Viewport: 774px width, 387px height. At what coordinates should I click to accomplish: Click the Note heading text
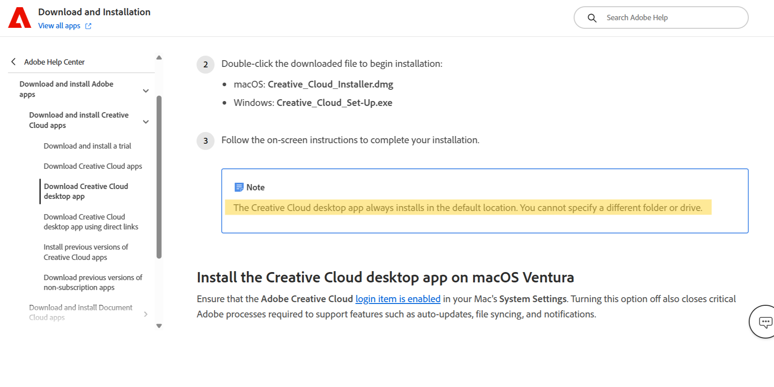pos(255,187)
